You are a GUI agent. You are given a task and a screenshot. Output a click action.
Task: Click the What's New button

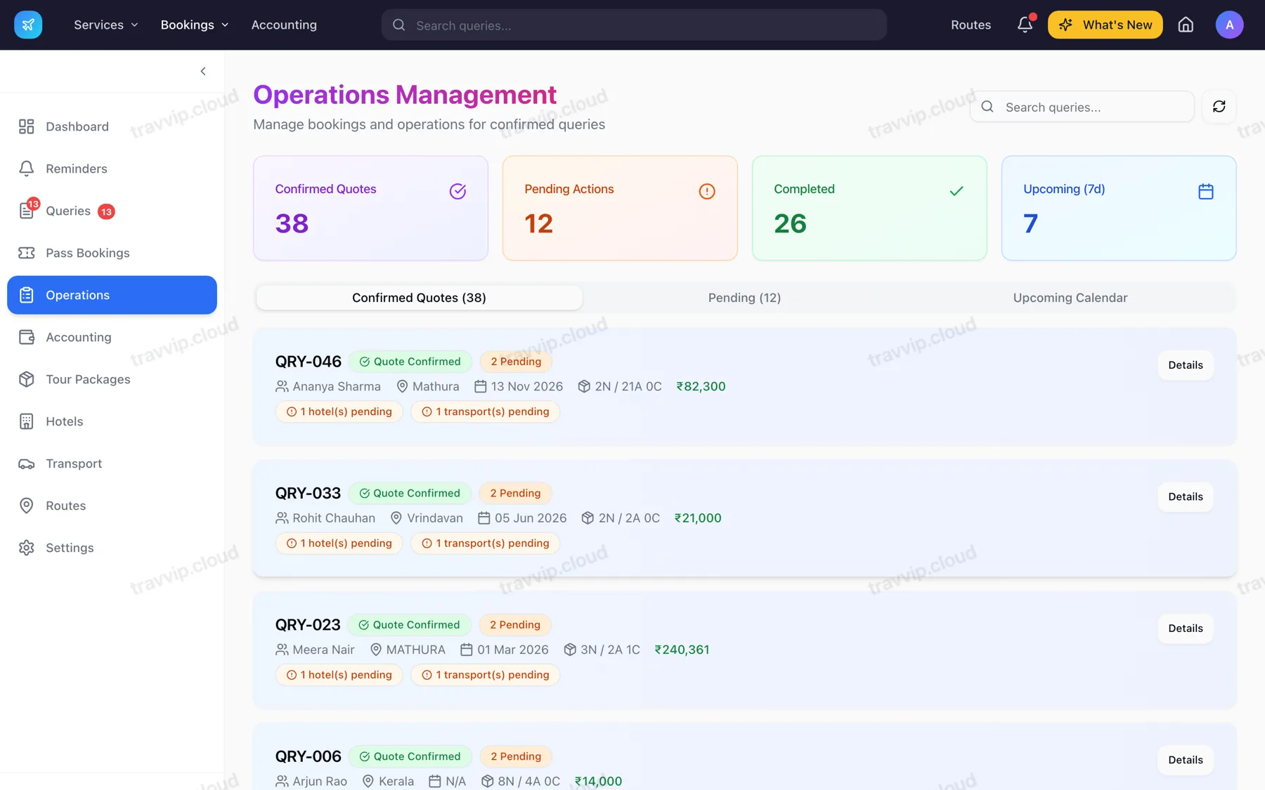(x=1105, y=25)
